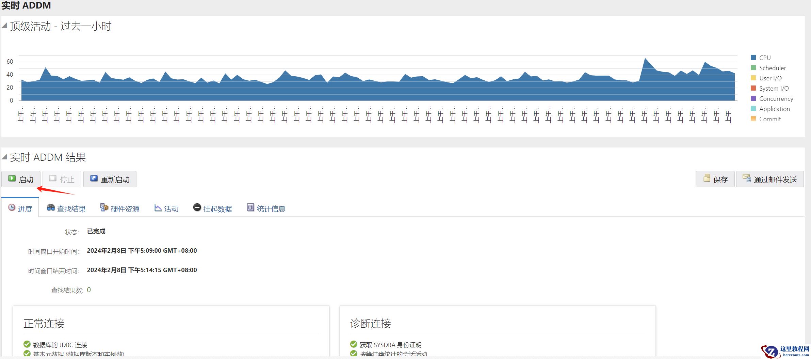Click the 查找结果数: label
The height and width of the screenshot is (359, 811).
pos(67,290)
